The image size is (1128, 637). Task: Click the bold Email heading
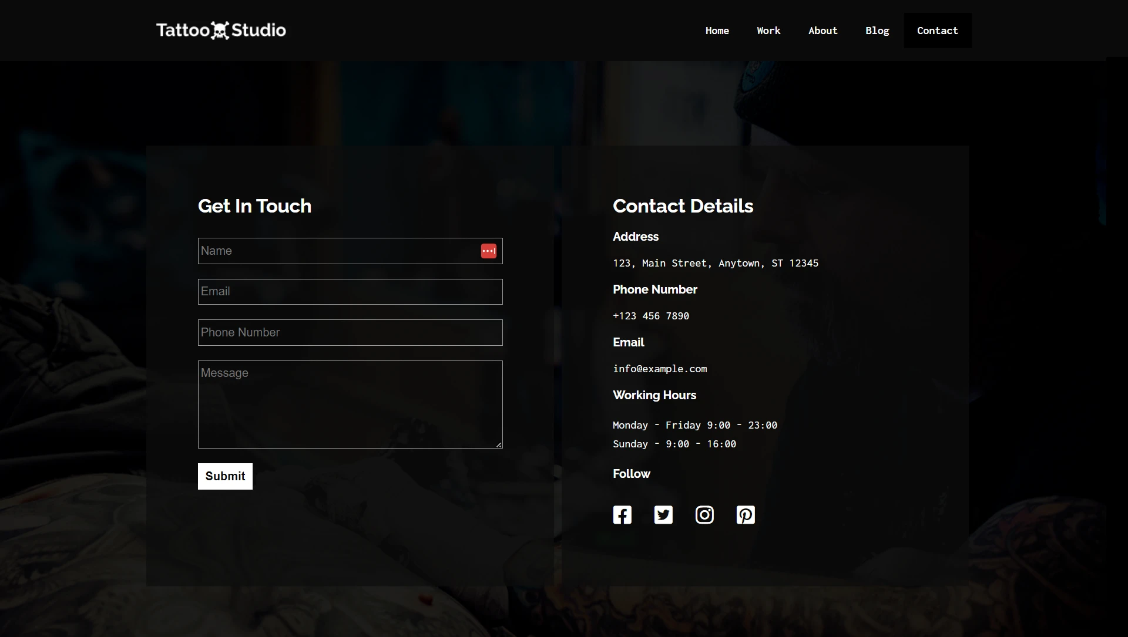[629, 342]
